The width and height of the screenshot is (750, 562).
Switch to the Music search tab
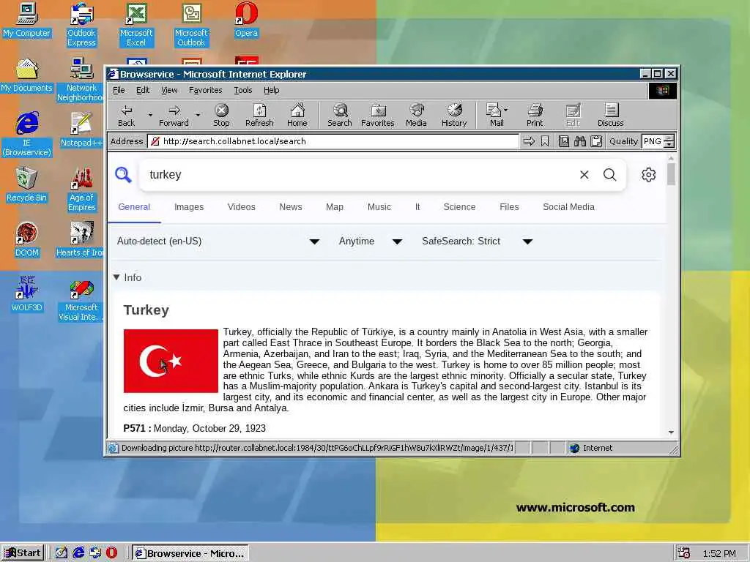click(379, 207)
